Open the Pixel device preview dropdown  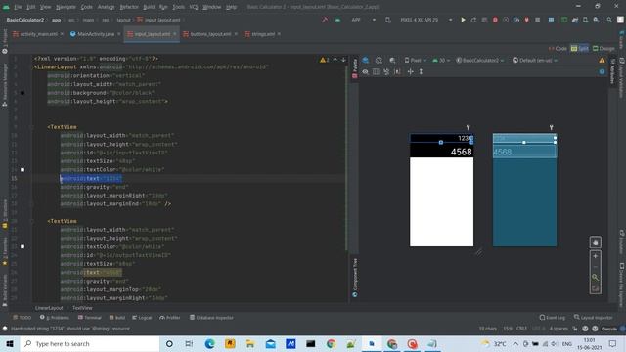(415, 61)
